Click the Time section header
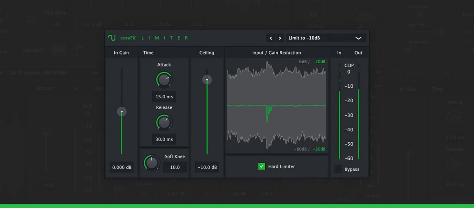Viewport: 474px width, 208px height. click(x=148, y=52)
